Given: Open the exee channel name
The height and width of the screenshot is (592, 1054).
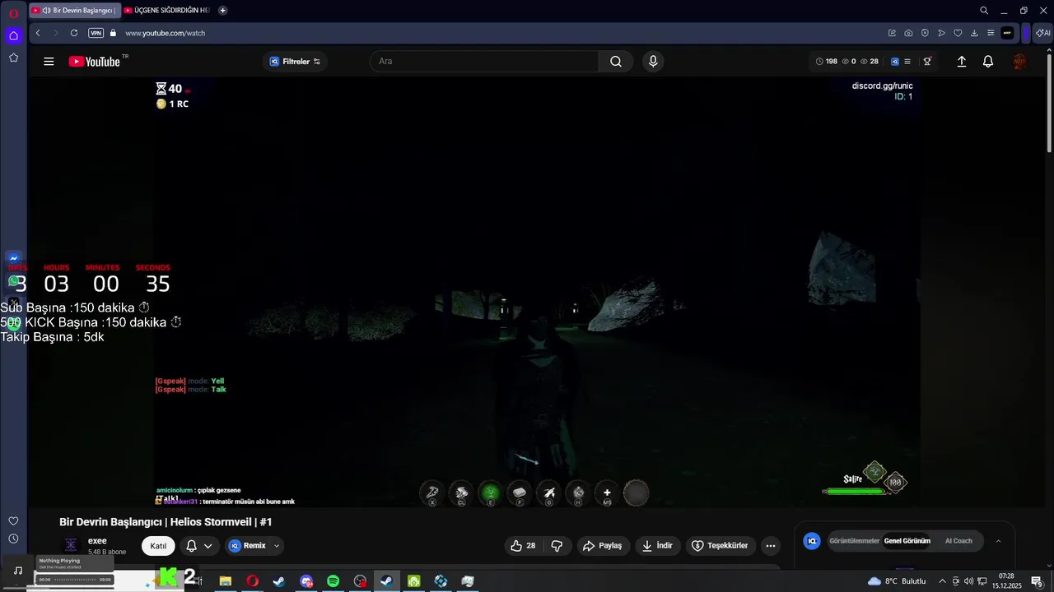Looking at the screenshot, I should 97,541.
